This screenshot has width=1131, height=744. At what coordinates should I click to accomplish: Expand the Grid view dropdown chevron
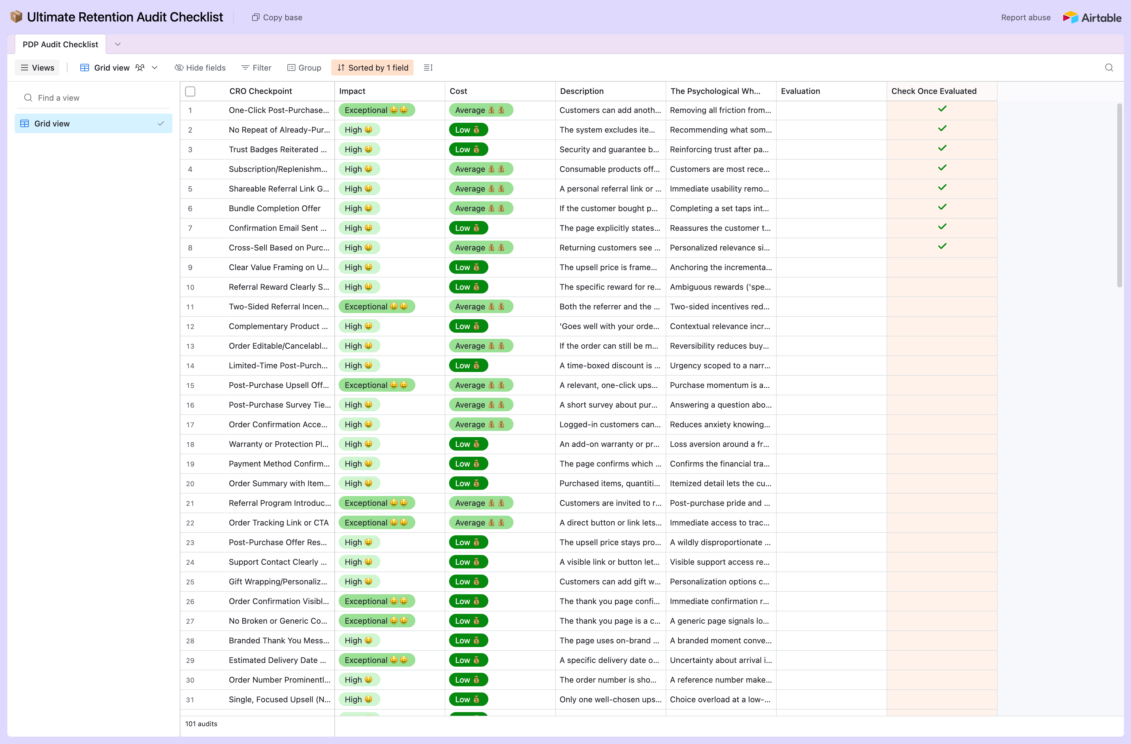pyautogui.click(x=154, y=68)
